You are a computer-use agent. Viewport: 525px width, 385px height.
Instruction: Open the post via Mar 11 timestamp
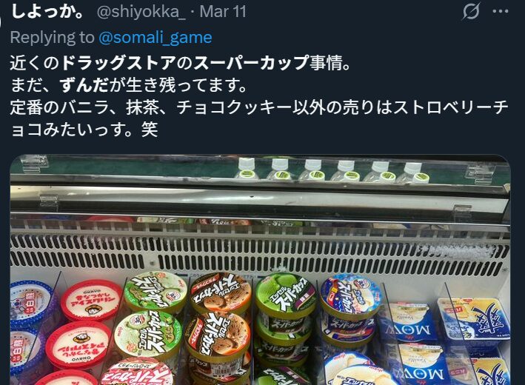pyautogui.click(x=223, y=12)
